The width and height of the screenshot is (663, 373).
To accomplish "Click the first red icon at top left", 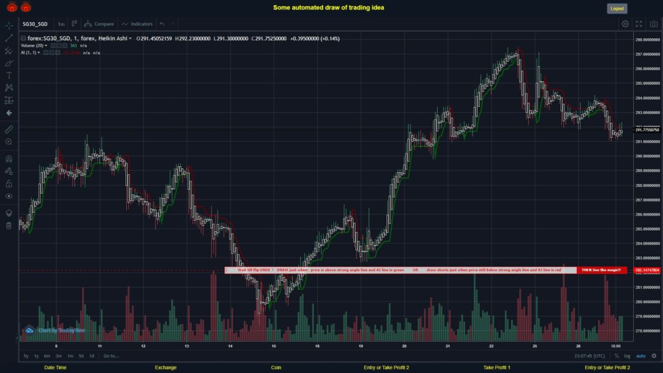I will pyautogui.click(x=12, y=7).
